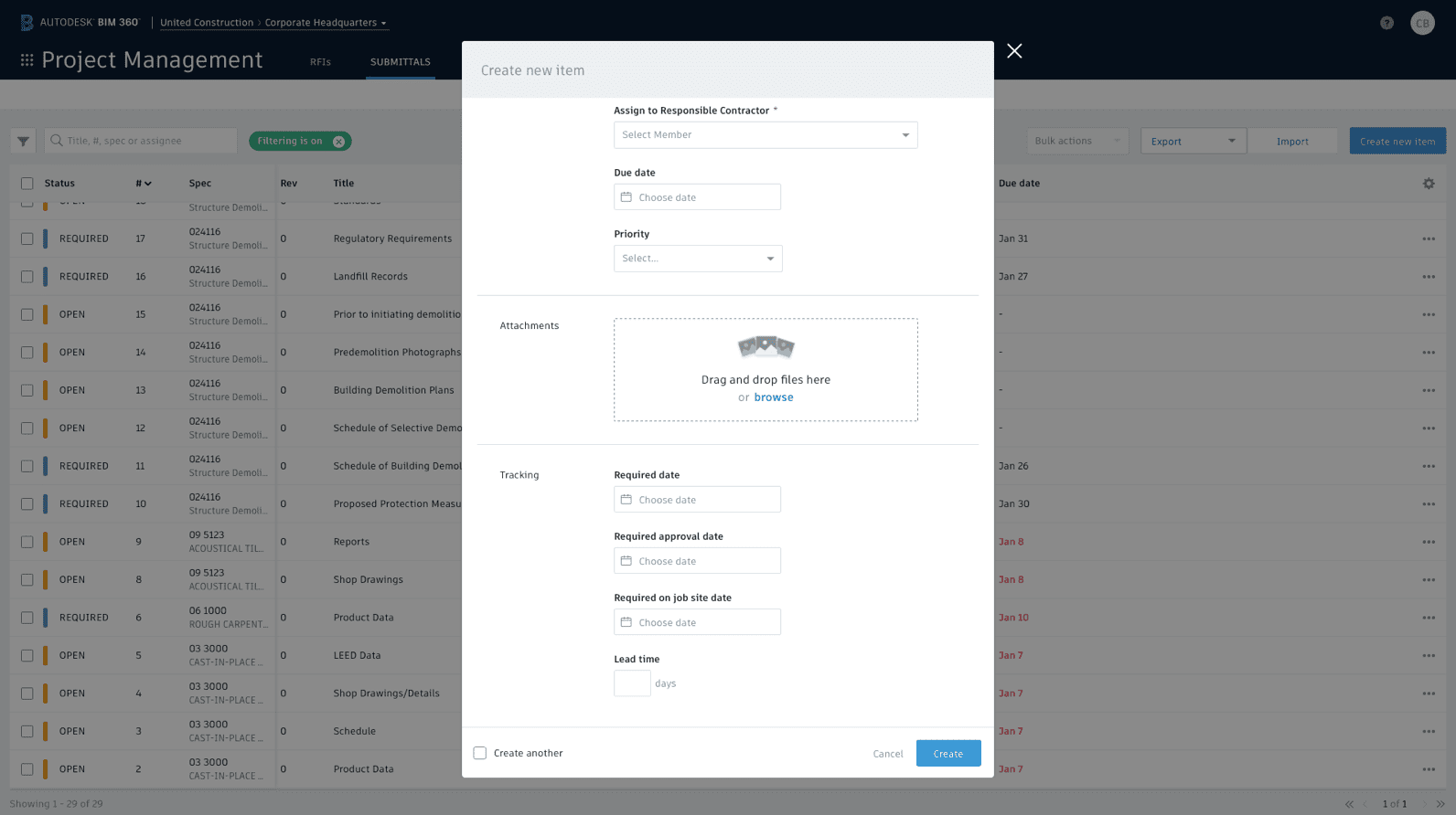
Task: Switch to the RFIs tab
Action: click(x=320, y=62)
